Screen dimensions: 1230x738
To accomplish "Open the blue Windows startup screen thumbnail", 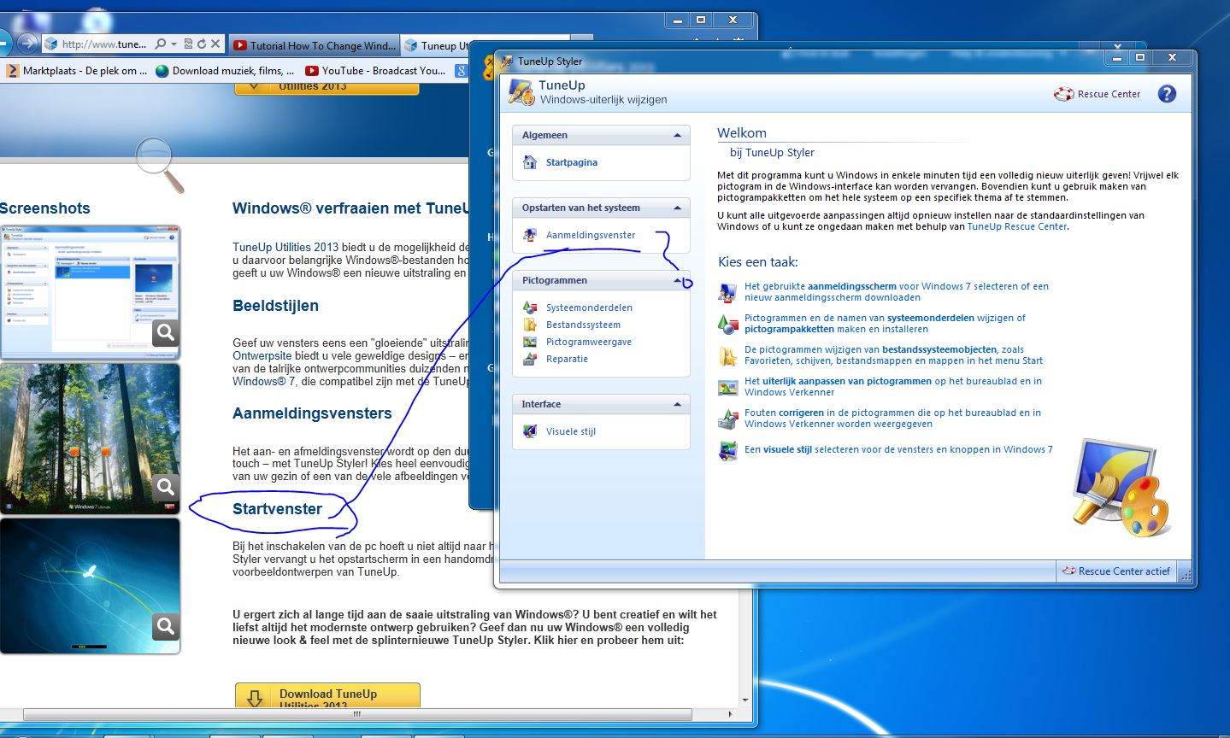I will pos(90,586).
